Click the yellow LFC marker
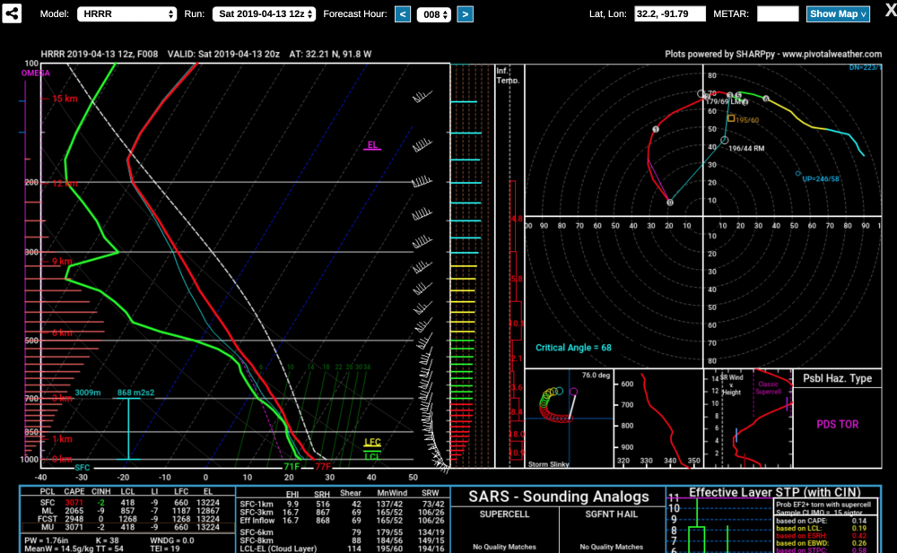Image resolution: width=897 pixels, height=553 pixels. (x=372, y=443)
